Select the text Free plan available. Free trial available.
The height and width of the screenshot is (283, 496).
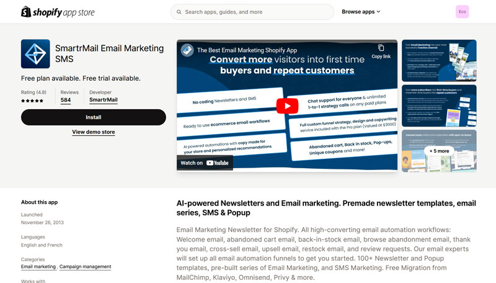(81, 78)
